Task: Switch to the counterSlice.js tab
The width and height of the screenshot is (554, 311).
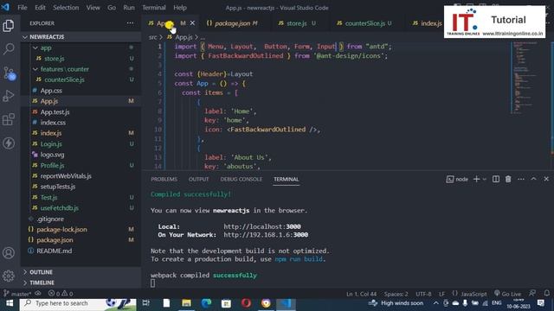Action: (x=364, y=23)
